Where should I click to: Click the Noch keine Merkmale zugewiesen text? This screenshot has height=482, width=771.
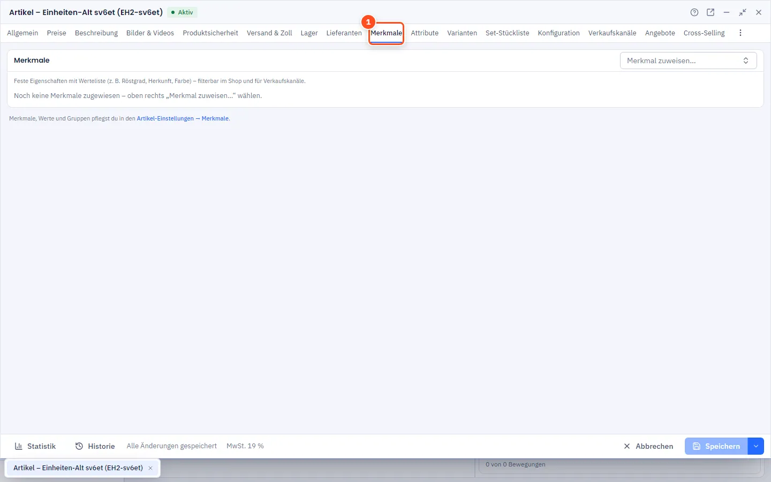pos(138,96)
